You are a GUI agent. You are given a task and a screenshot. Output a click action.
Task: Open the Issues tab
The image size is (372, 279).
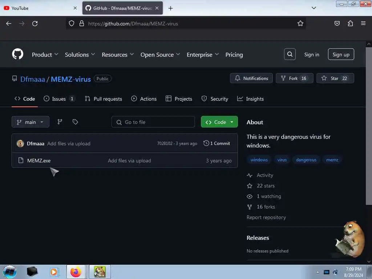(x=60, y=99)
